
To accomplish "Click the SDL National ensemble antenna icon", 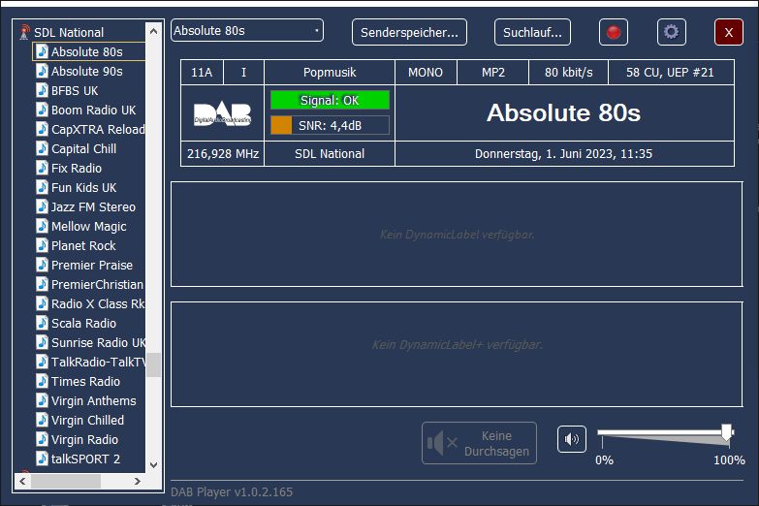I will tap(25, 32).
